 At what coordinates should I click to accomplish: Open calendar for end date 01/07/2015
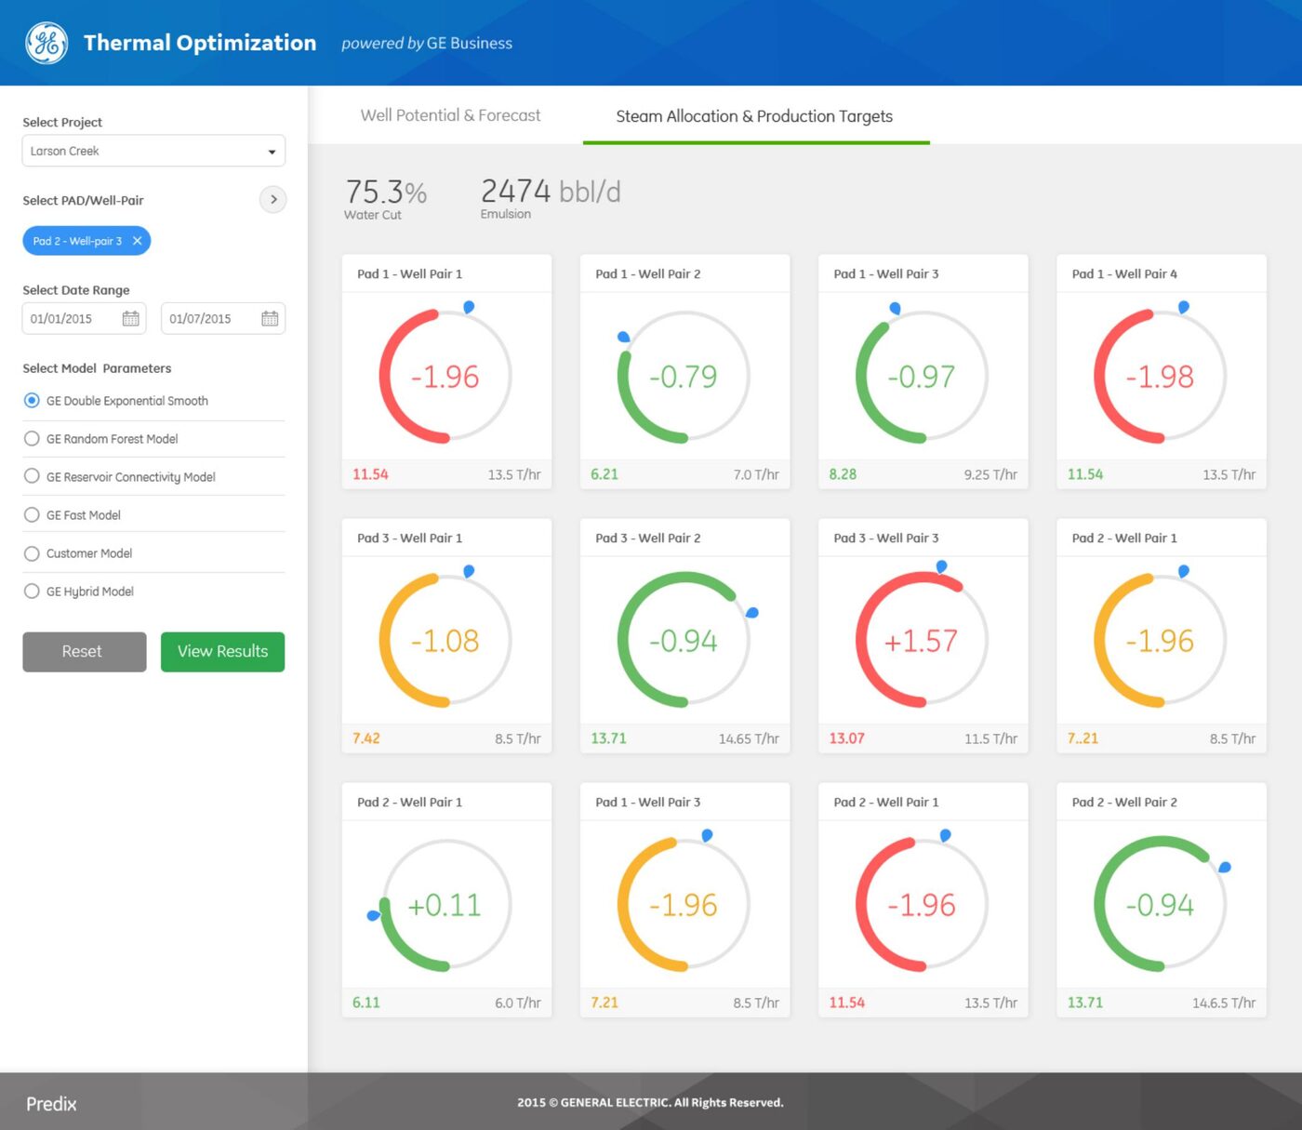coord(270,319)
